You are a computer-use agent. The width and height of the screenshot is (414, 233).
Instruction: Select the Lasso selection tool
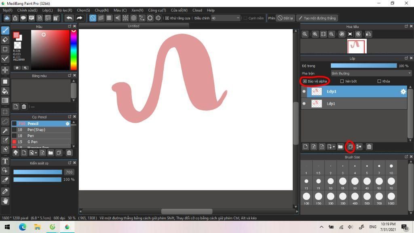[5, 121]
